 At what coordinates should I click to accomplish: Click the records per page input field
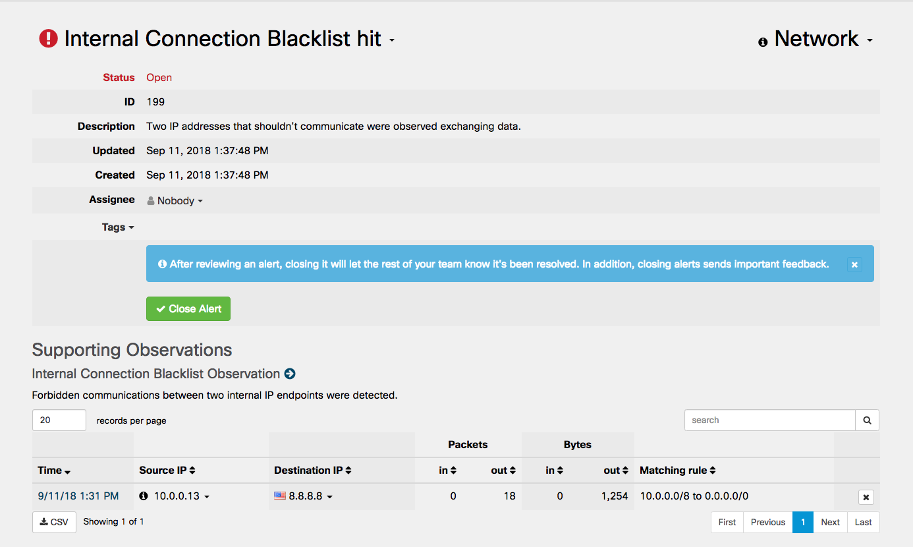click(59, 420)
